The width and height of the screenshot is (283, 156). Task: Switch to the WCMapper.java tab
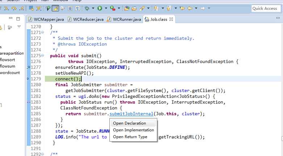coord(46,19)
